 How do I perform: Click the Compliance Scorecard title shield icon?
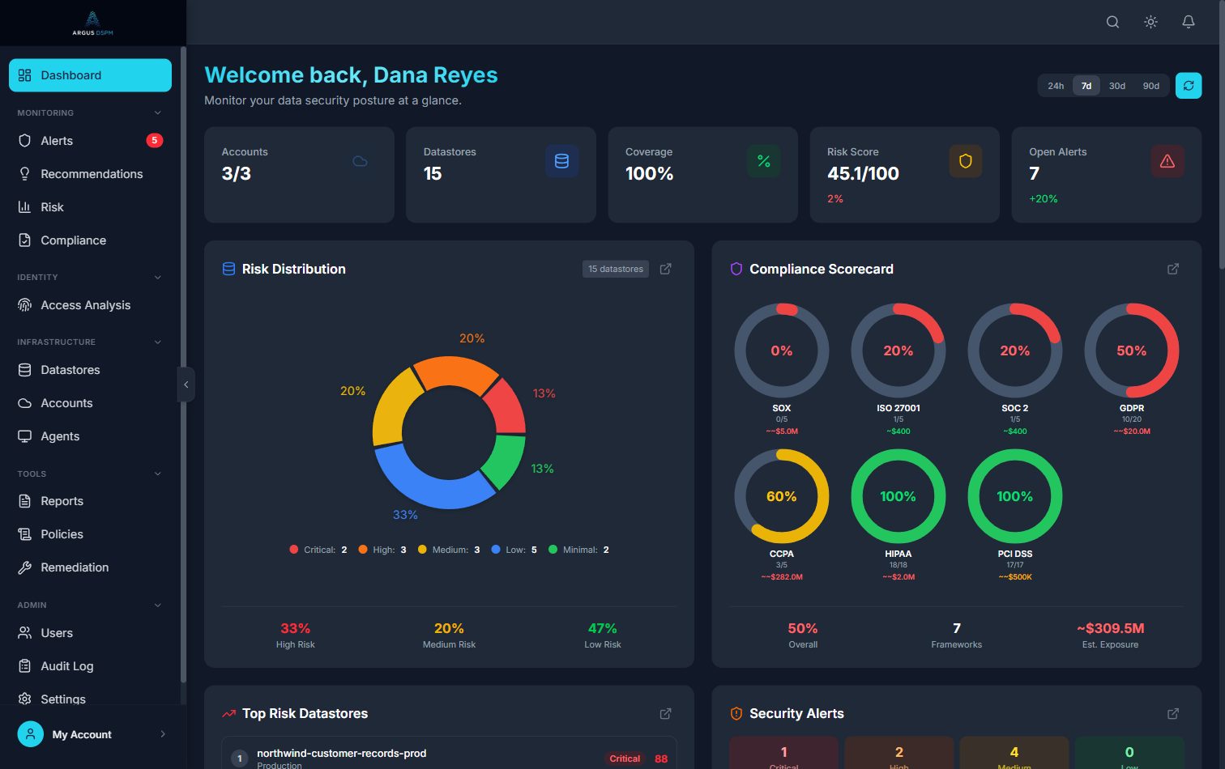(x=736, y=269)
